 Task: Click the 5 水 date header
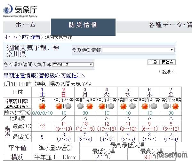(128, 92)
